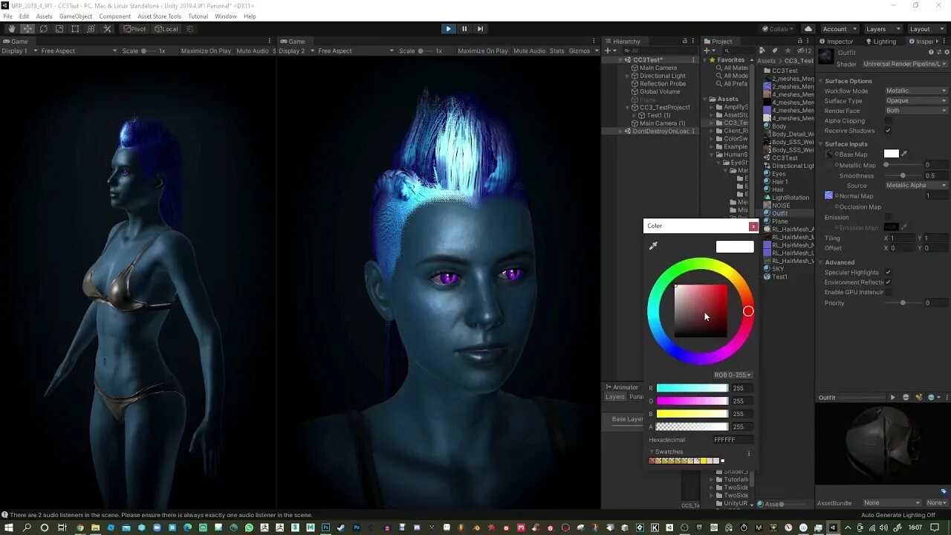The width and height of the screenshot is (951, 535).
Task: Select the Move tool in toolbar
Action: tap(27, 29)
